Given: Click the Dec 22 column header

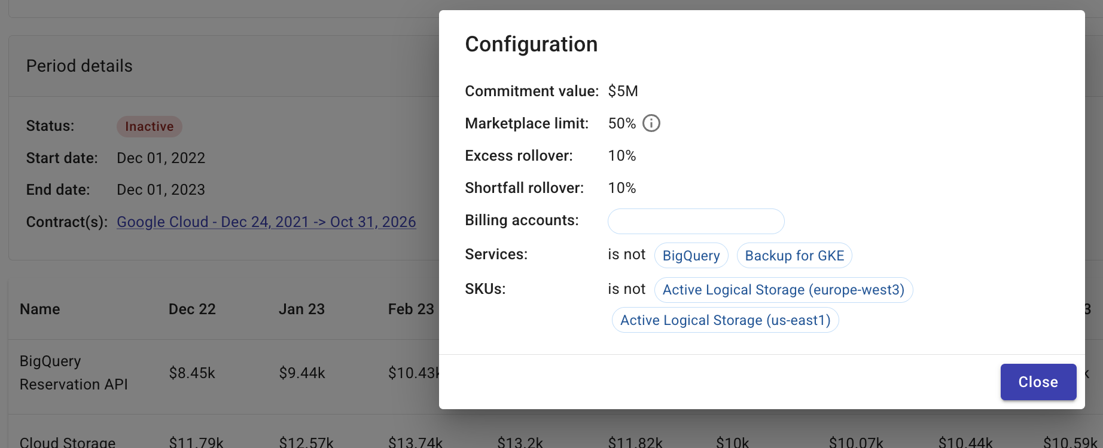Looking at the screenshot, I should coord(192,309).
